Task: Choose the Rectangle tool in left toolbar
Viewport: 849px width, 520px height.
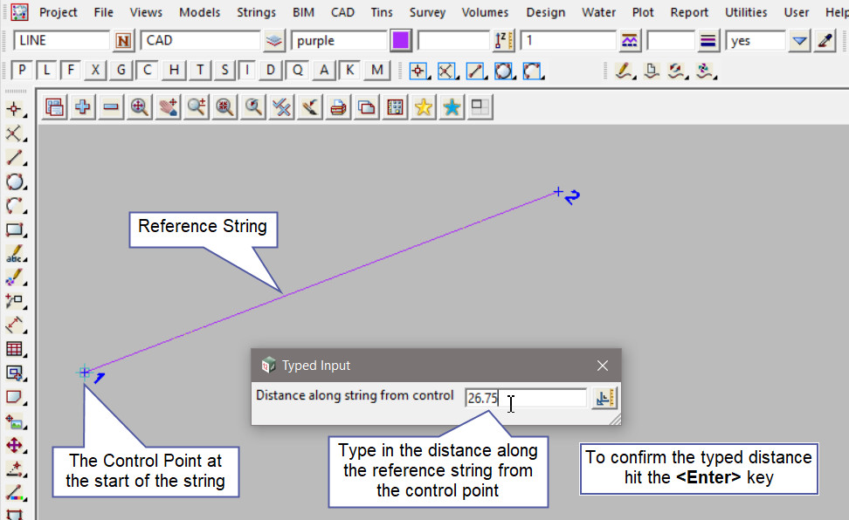Action: click(x=14, y=230)
